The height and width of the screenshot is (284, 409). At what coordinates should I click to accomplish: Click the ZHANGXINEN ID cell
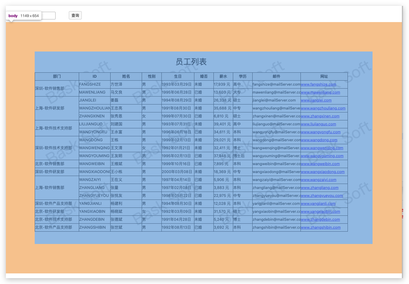pos(95,116)
